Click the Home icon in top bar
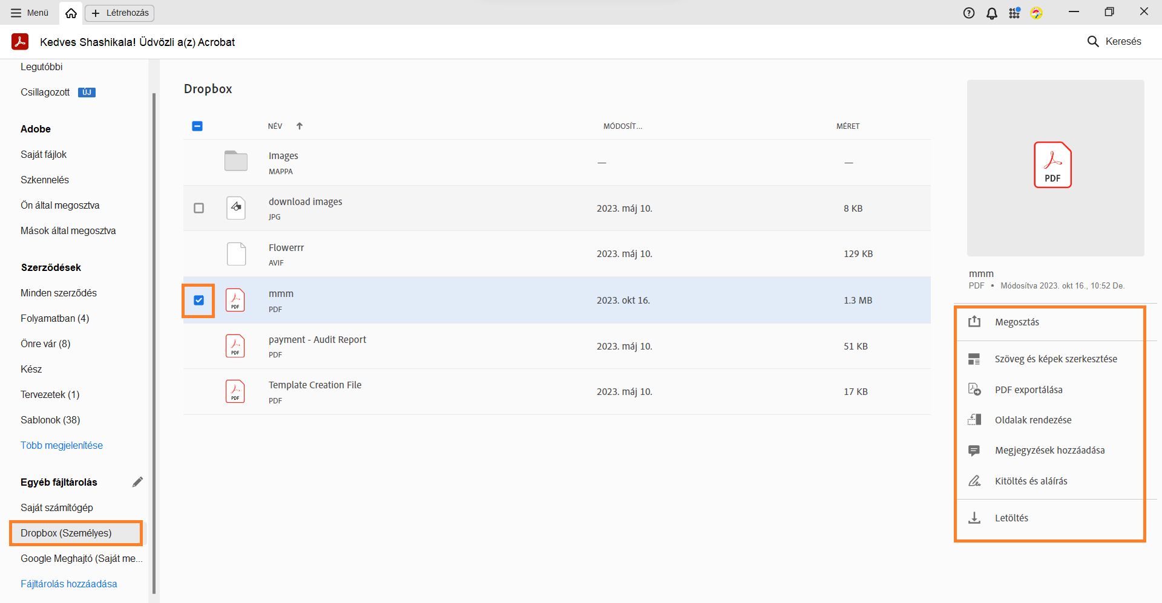Viewport: 1162px width, 603px height. point(71,13)
